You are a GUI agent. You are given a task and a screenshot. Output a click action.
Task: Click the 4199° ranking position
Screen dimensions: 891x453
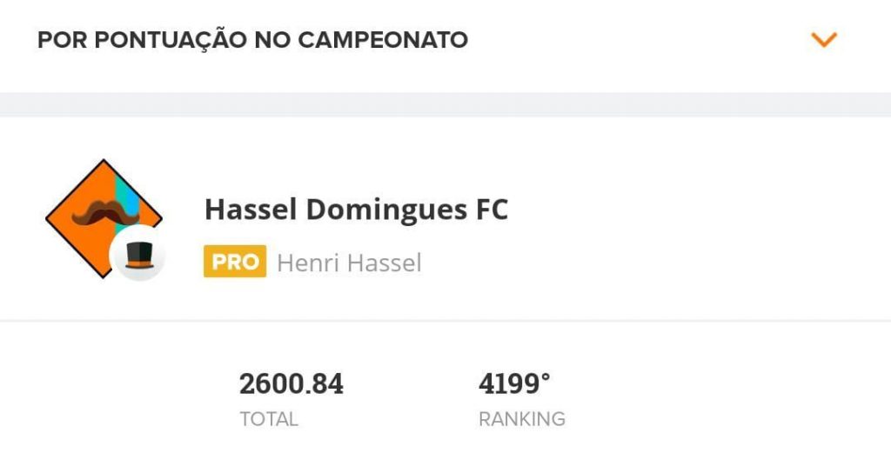(x=514, y=383)
